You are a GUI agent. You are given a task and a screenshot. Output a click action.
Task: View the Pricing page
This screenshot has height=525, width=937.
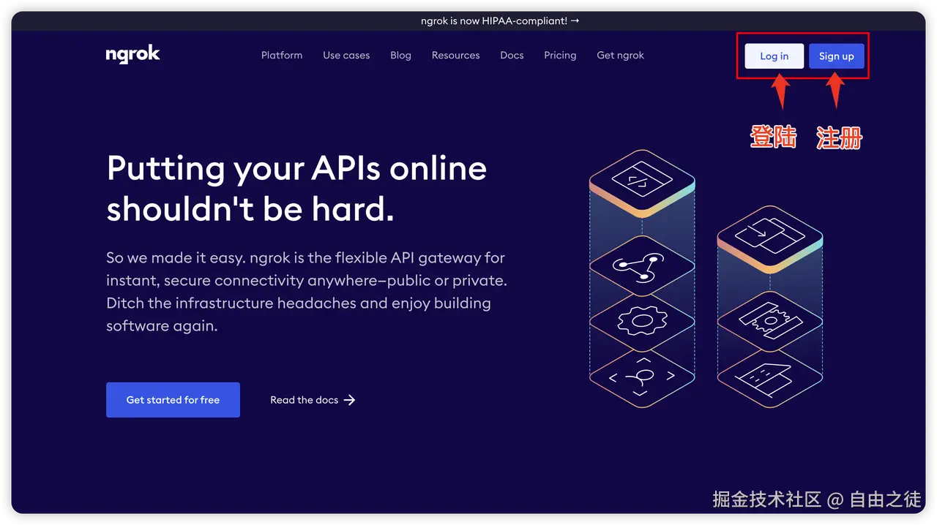point(560,56)
